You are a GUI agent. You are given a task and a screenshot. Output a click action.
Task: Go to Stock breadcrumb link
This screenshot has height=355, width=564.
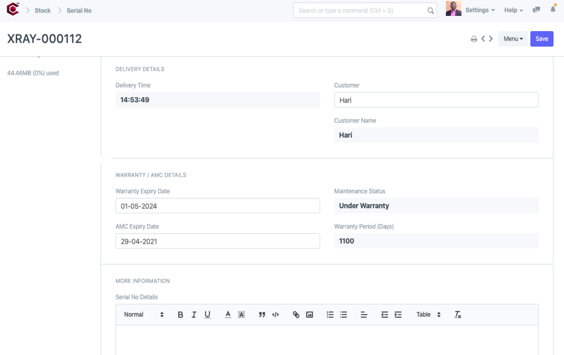tap(43, 11)
